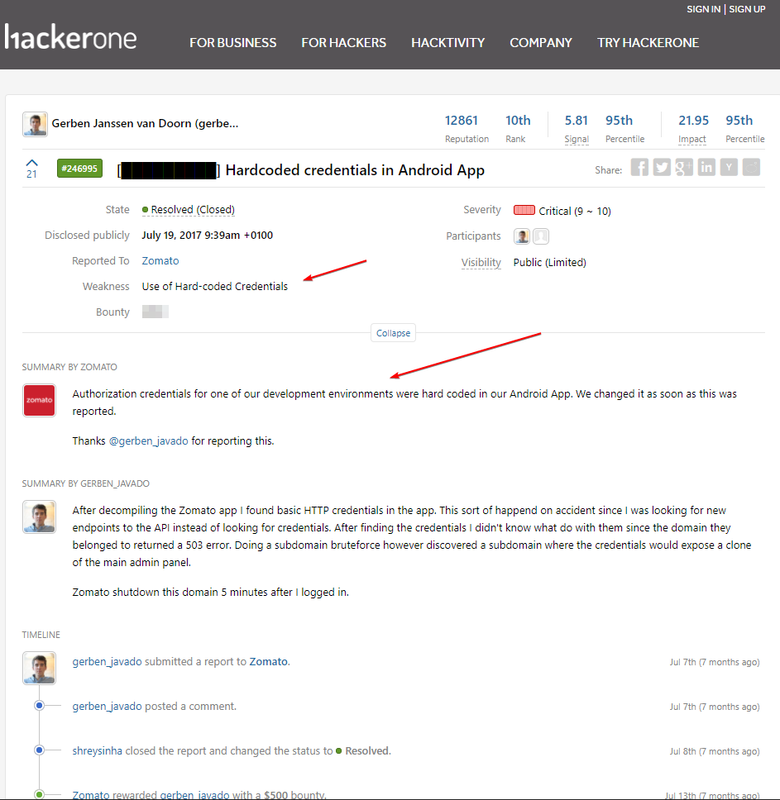This screenshot has height=800, width=780.
Task: Click Jul 8th timestamp on closed entry
Action: 715,751
